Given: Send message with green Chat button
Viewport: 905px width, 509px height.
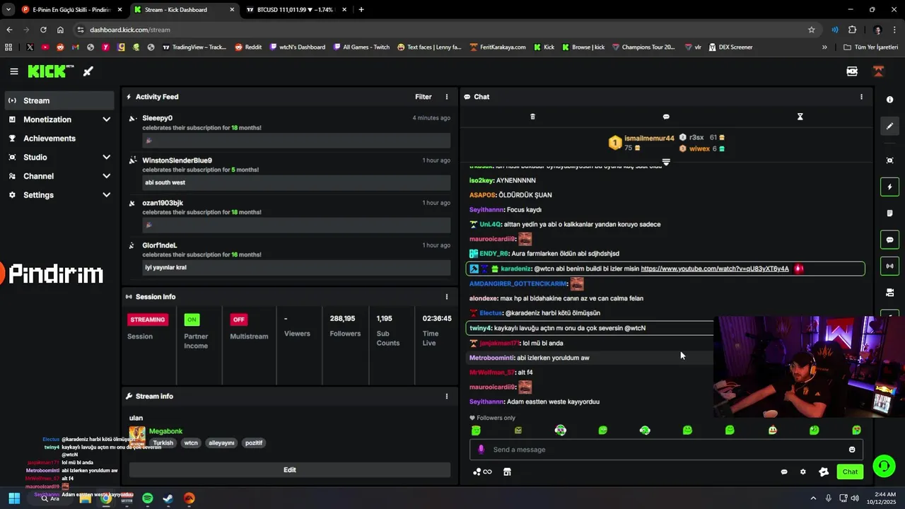Looking at the screenshot, I should coord(850,472).
